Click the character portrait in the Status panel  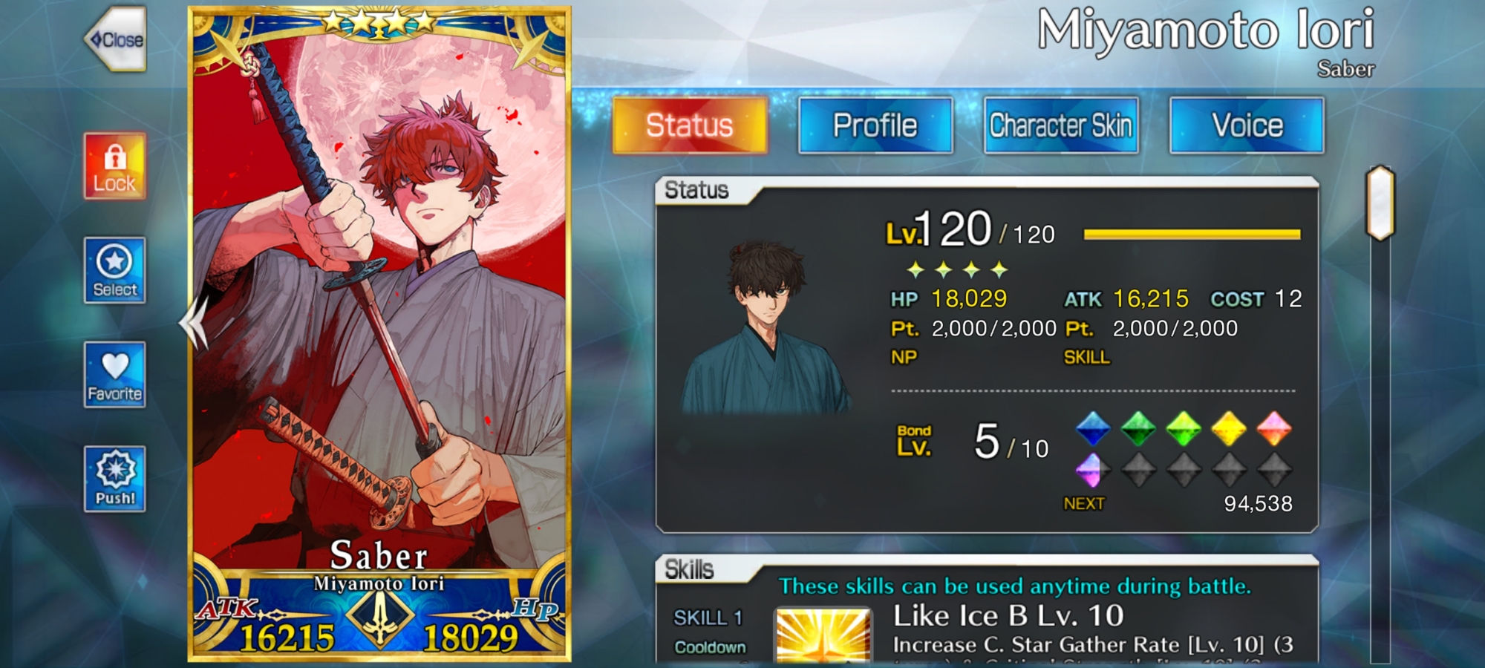[766, 327]
